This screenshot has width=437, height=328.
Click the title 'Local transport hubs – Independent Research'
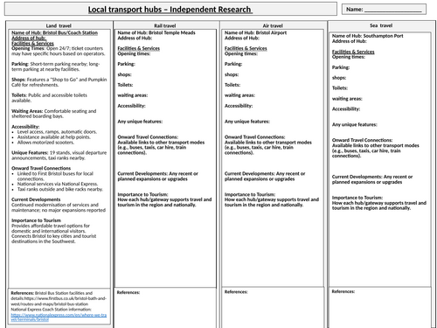pos(170,10)
